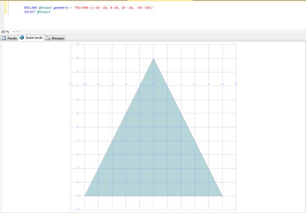Click the Messages tab document icon
306x213 pixels.
48,38
